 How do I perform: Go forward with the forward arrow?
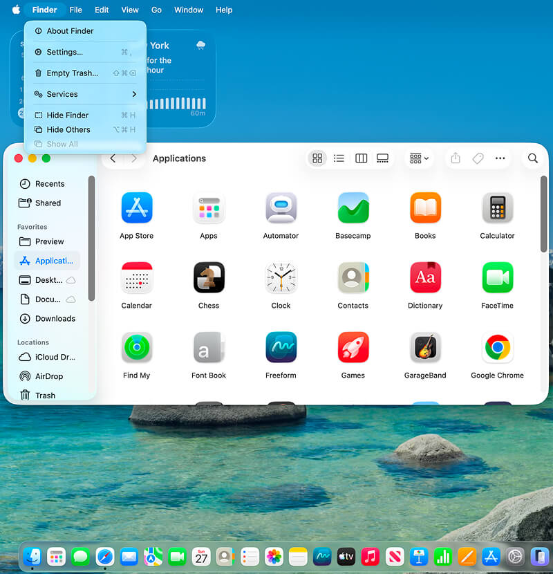click(x=134, y=158)
